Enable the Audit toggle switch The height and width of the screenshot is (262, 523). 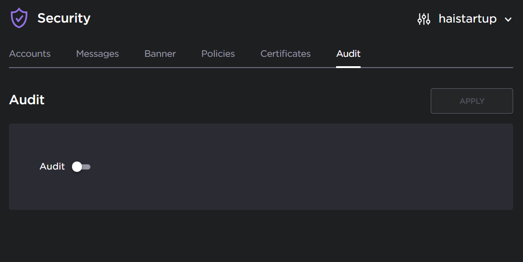[x=81, y=167]
